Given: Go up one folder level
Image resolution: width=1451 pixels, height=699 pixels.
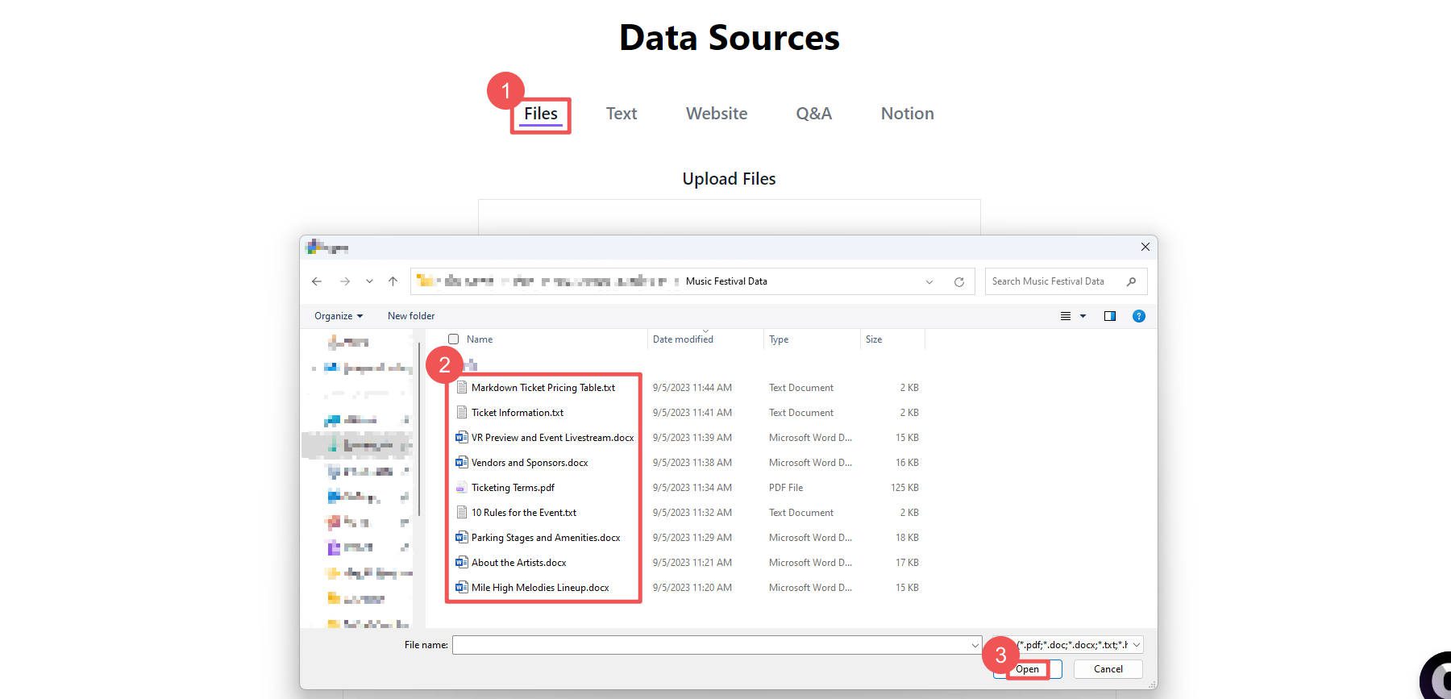Looking at the screenshot, I should [x=393, y=281].
